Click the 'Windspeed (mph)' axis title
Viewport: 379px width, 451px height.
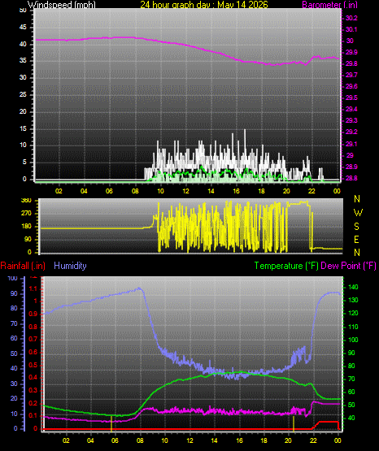61,4
